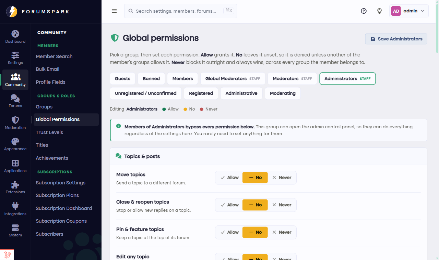Image resolution: width=439 pixels, height=260 pixels.
Task: Set Pin & feature topics to Allow
Action: click(x=229, y=232)
